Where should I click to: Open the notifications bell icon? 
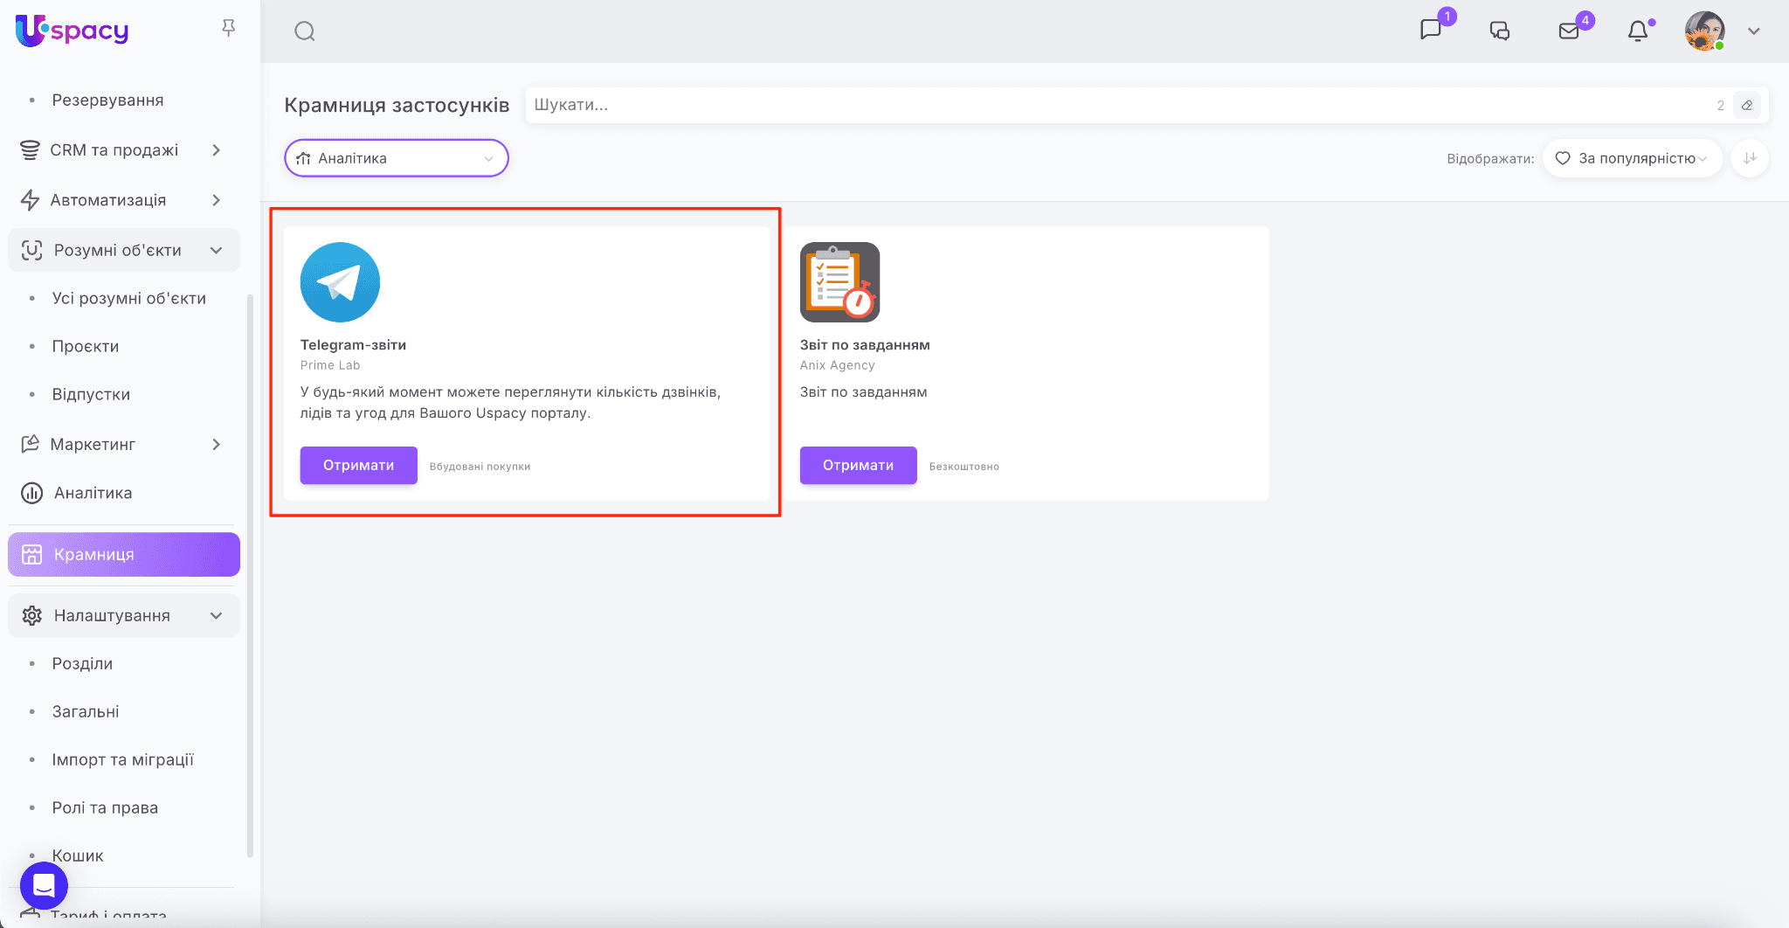coord(1638,31)
